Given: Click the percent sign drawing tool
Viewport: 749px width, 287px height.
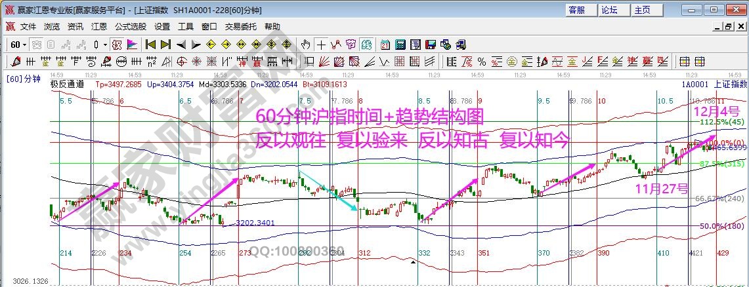Looking at the screenshot, I should pyautogui.click(x=482, y=62).
